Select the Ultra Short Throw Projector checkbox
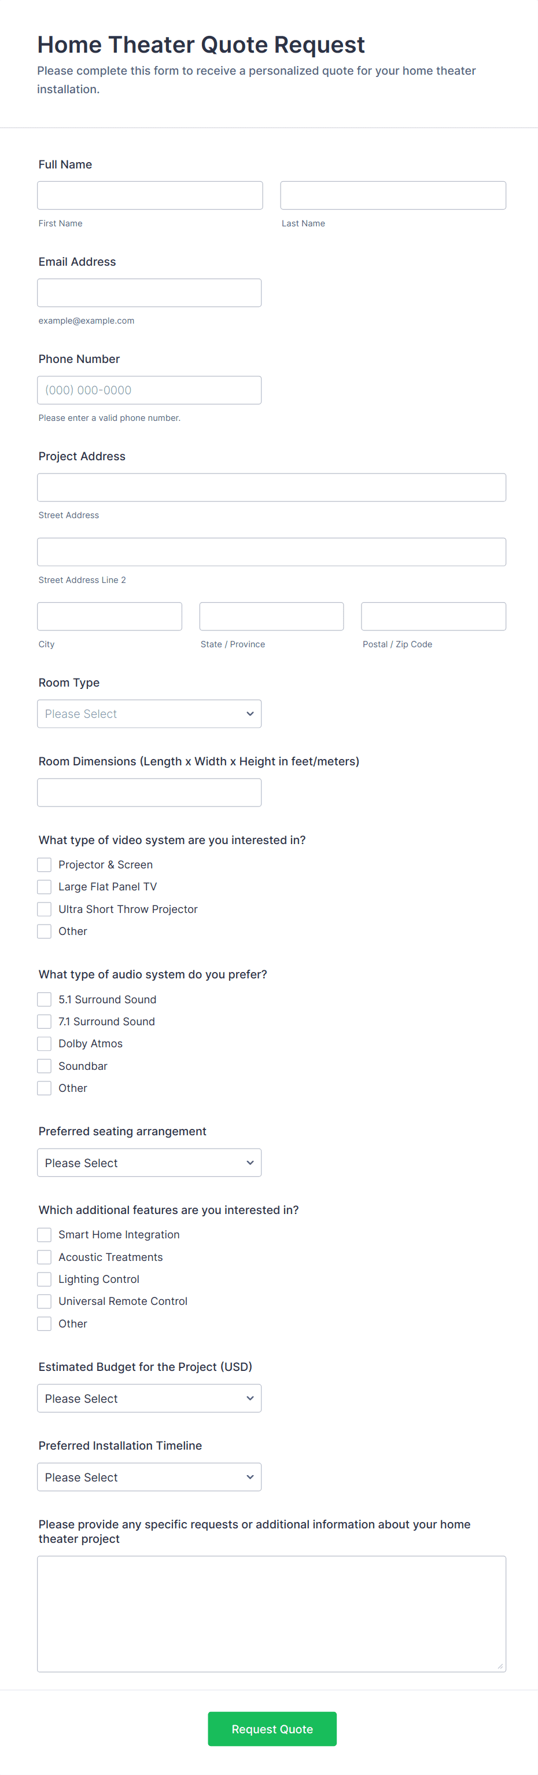The image size is (538, 1775). coord(44,909)
